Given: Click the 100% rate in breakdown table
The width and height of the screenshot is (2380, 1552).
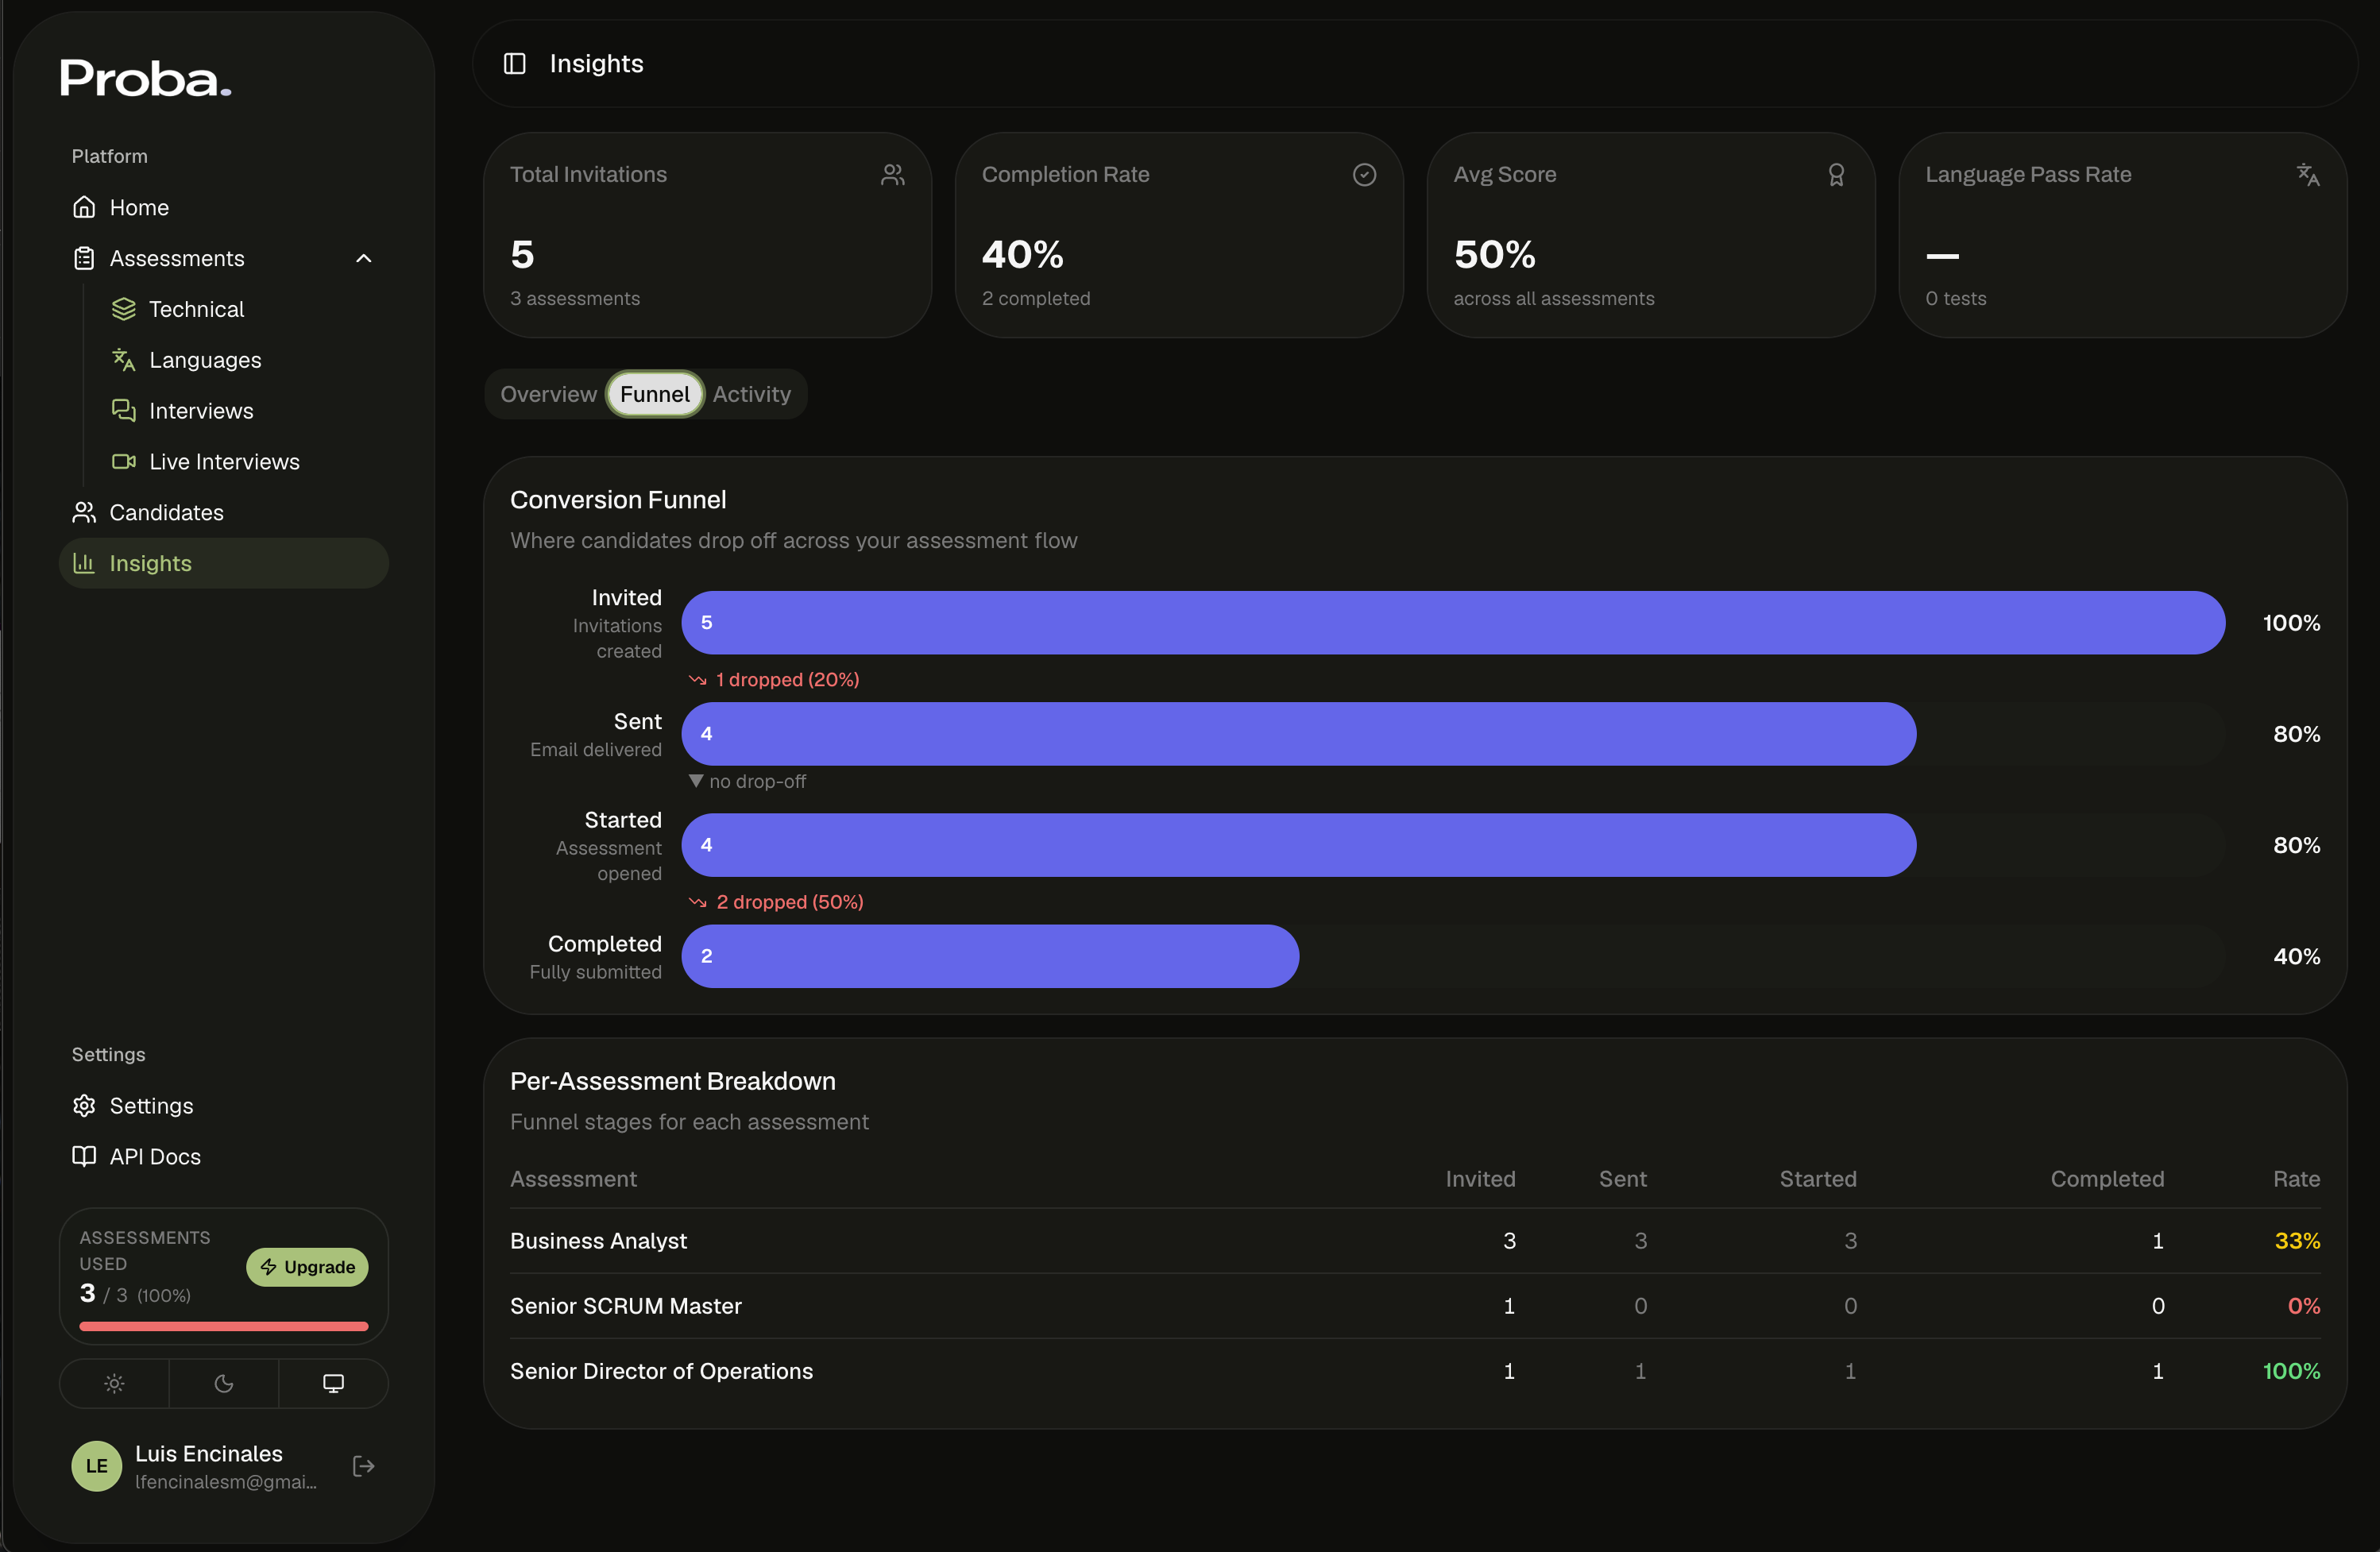Looking at the screenshot, I should click(2291, 1371).
